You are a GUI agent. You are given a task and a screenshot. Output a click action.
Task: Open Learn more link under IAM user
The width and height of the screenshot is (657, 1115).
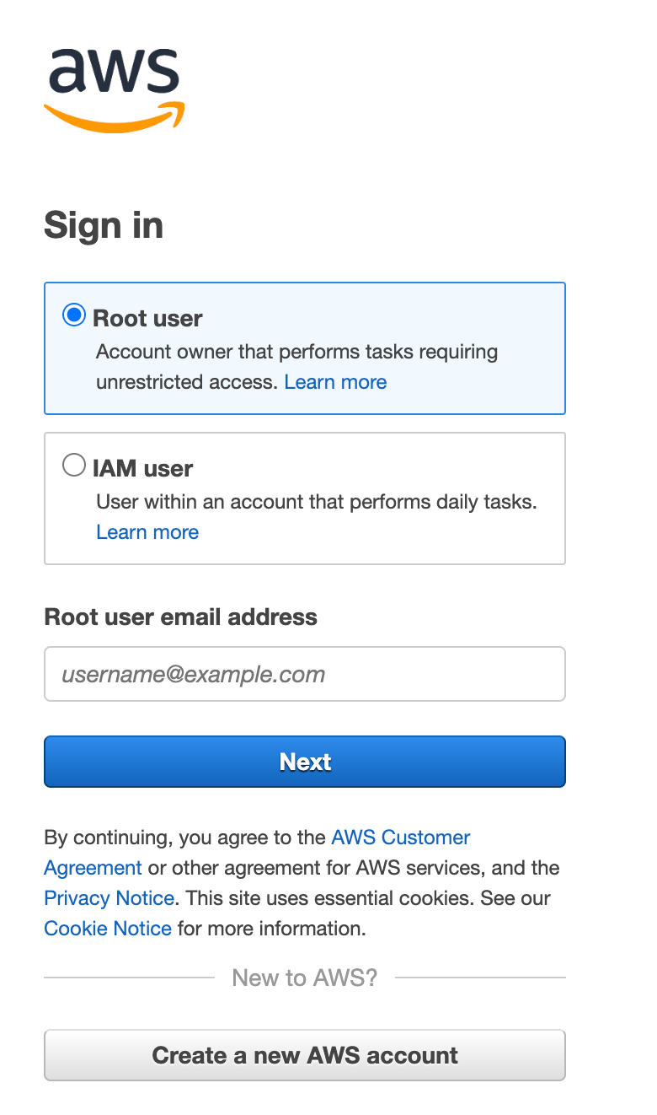pos(147,532)
